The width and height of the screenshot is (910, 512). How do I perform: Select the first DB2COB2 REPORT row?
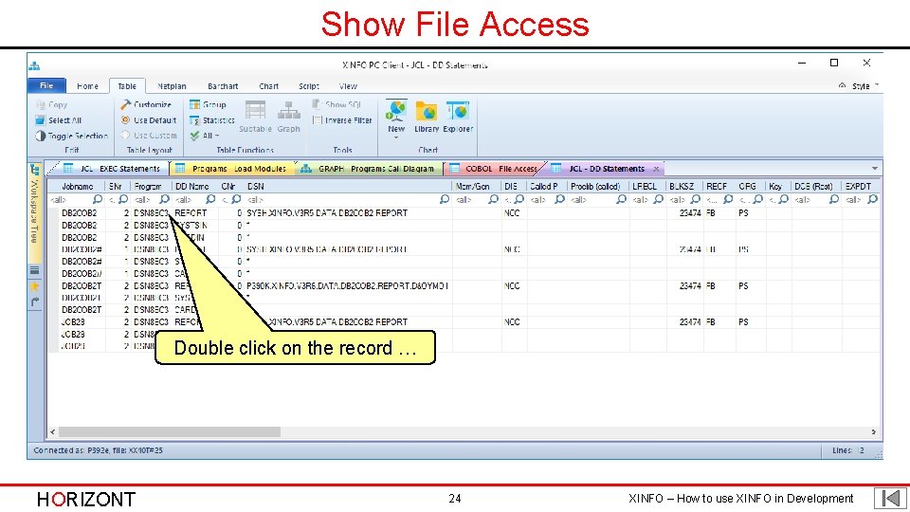464,213
